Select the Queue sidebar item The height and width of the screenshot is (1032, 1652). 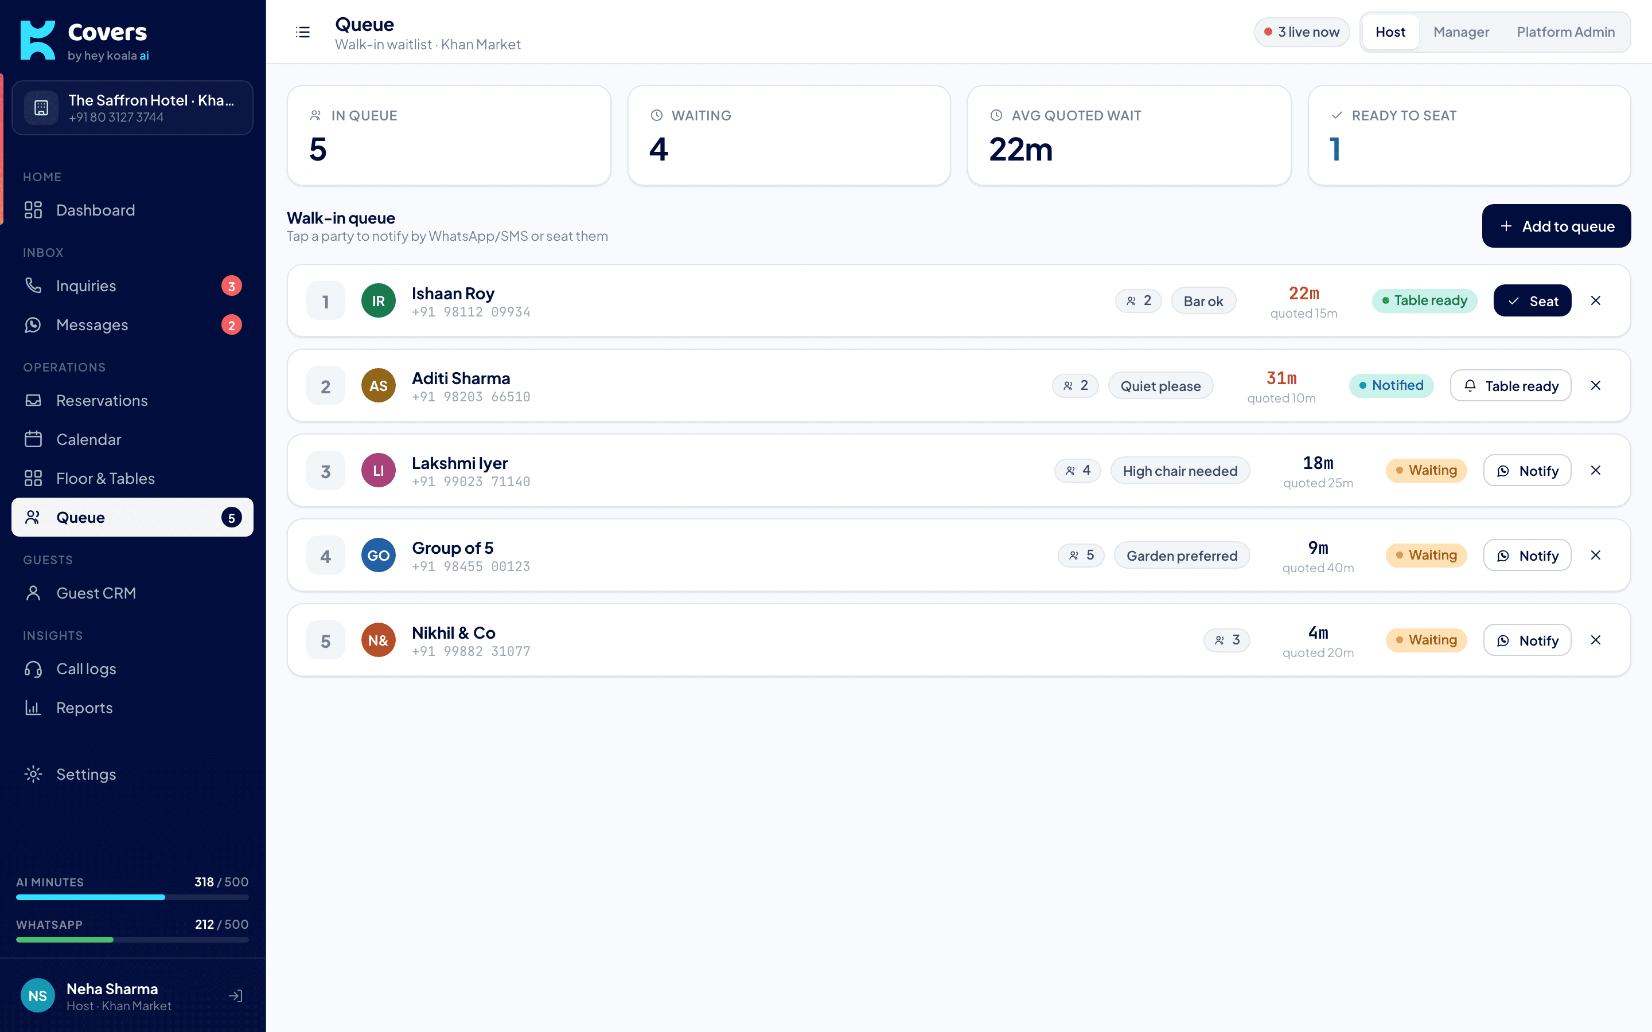click(x=133, y=517)
